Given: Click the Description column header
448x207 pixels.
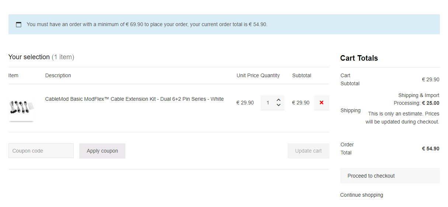Looking at the screenshot, I should pyautogui.click(x=58, y=75).
